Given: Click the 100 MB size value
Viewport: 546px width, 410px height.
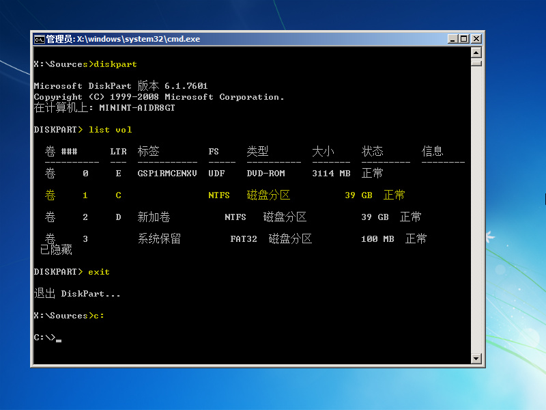Looking at the screenshot, I should 377,238.
